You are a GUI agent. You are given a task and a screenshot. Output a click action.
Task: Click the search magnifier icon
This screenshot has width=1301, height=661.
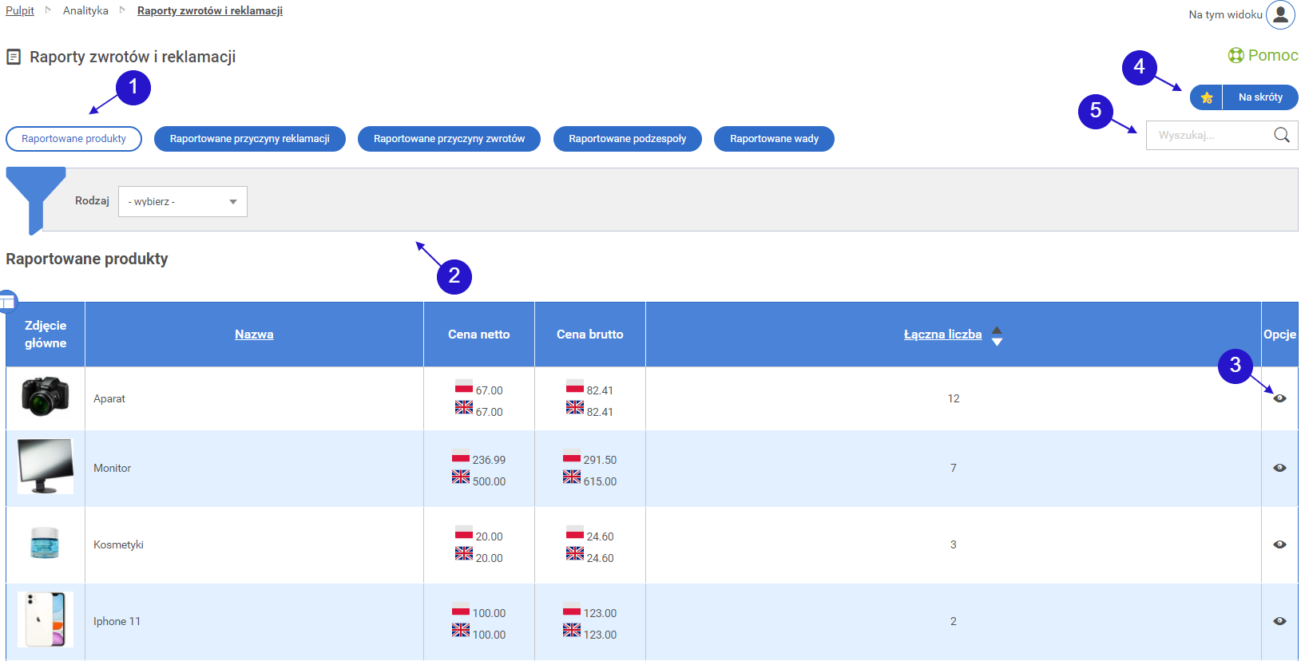[1281, 136]
